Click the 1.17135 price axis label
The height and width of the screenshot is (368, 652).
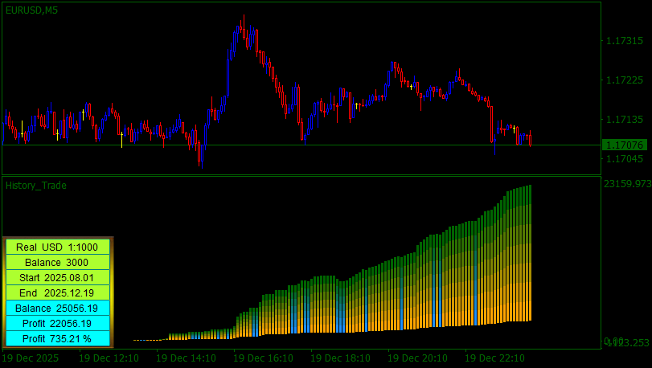(625, 120)
